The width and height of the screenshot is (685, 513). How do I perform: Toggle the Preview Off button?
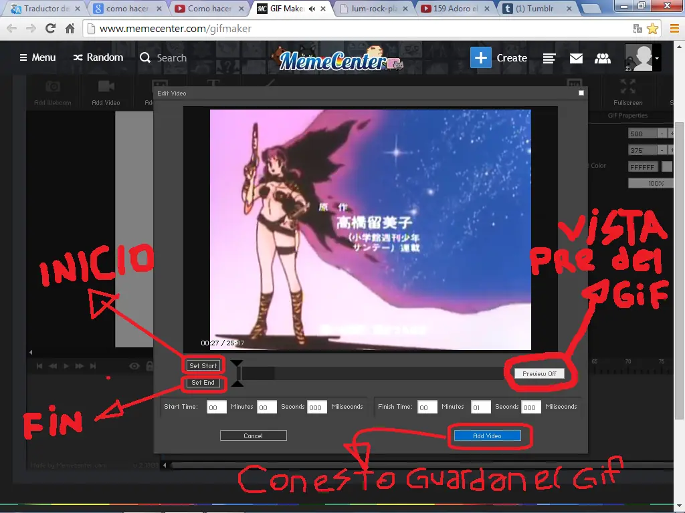pyautogui.click(x=539, y=374)
